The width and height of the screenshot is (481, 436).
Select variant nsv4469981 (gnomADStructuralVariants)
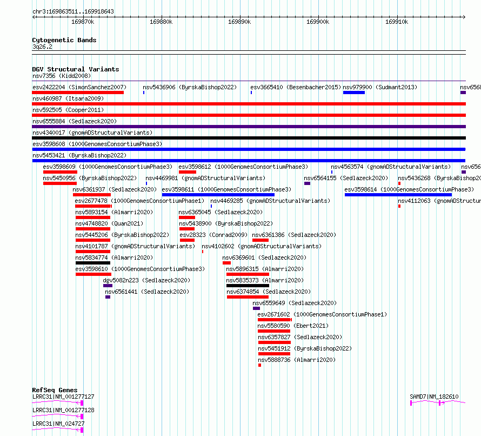(205, 178)
